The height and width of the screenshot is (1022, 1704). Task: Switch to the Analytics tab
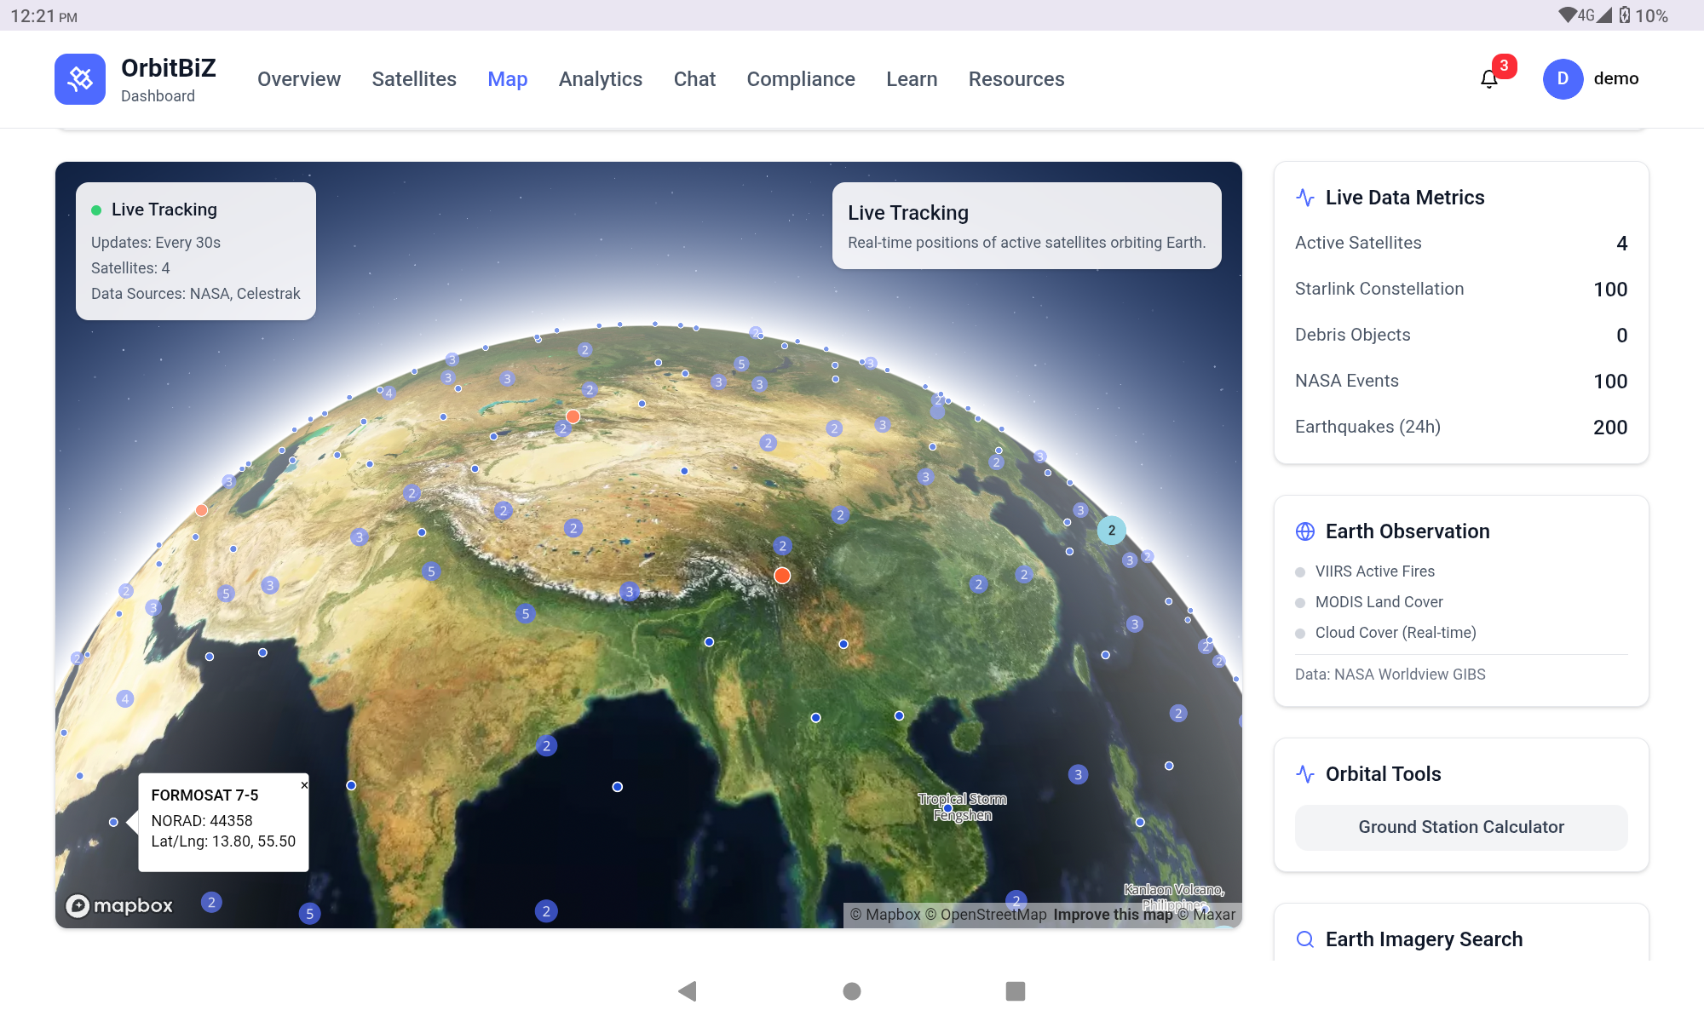pyautogui.click(x=600, y=79)
